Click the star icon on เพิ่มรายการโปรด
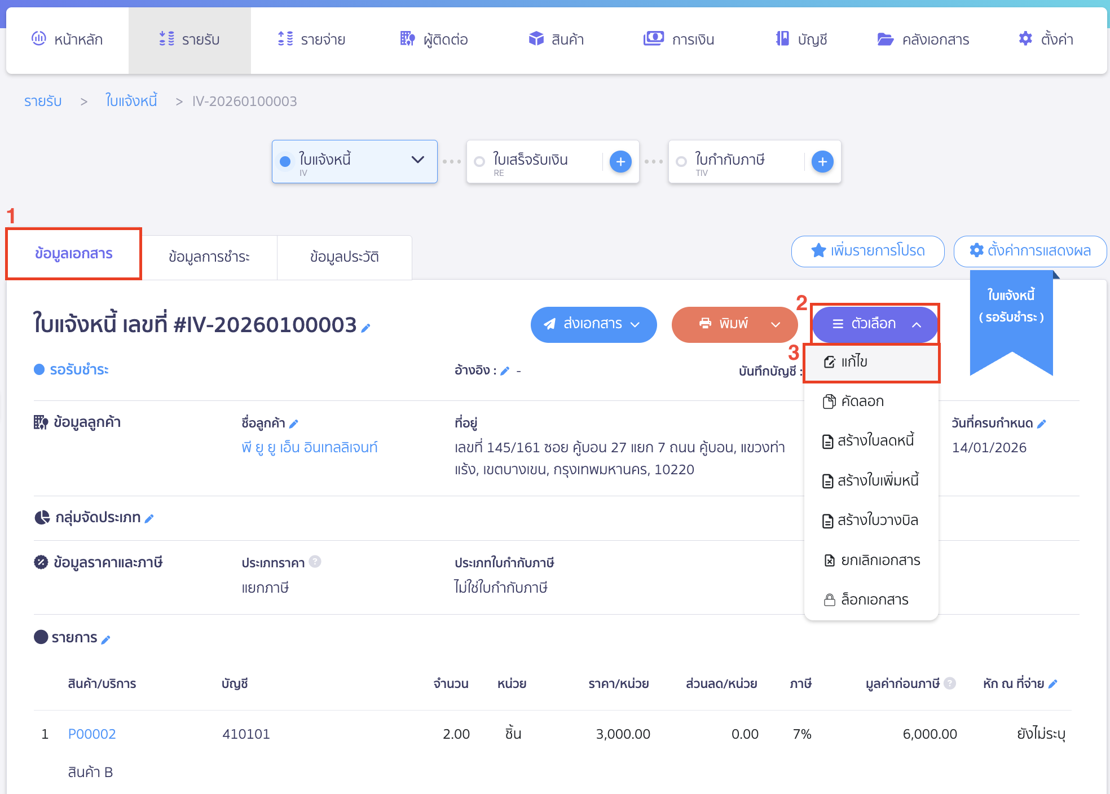 pyautogui.click(x=818, y=250)
